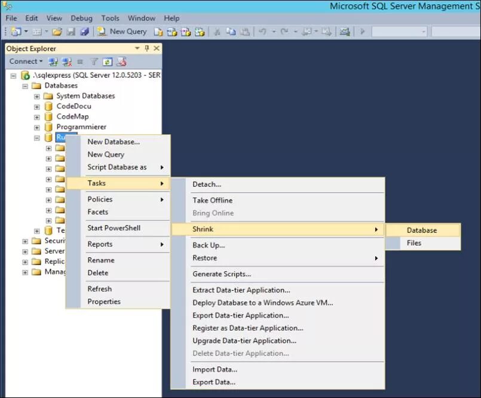The image size is (481, 398).
Task: Select Generate Scripts... in Tasks submenu
Action: 278,274
